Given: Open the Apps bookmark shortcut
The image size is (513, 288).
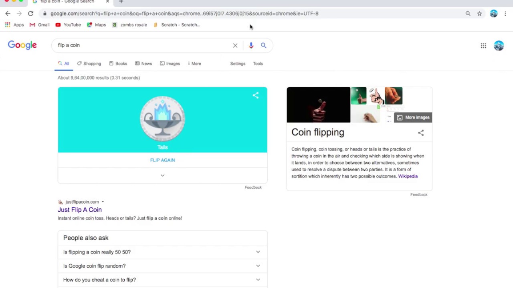Looking at the screenshot, I should pyautogui.click(x=14, y=25).
